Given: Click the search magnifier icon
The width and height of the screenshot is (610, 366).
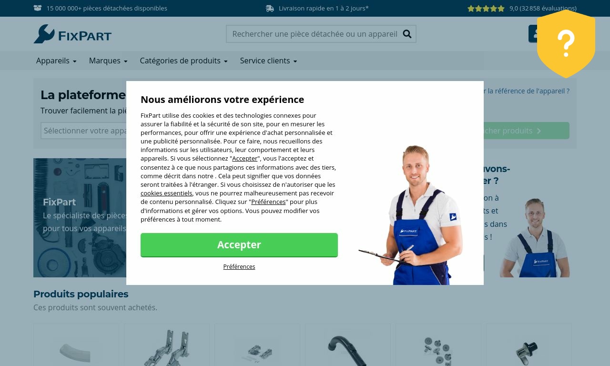Looking at the screenshot, I should (x=407, y=34).
